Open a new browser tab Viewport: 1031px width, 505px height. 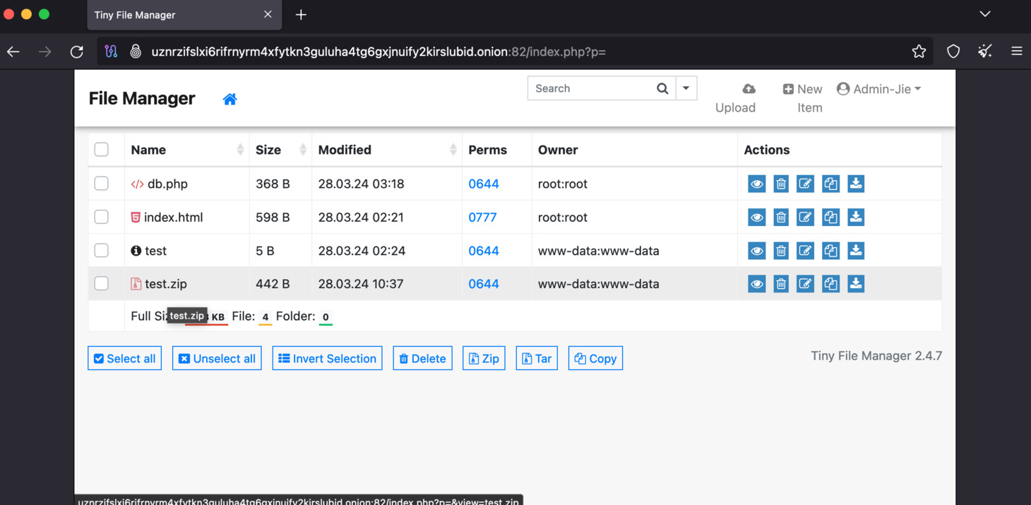point(301,15)
